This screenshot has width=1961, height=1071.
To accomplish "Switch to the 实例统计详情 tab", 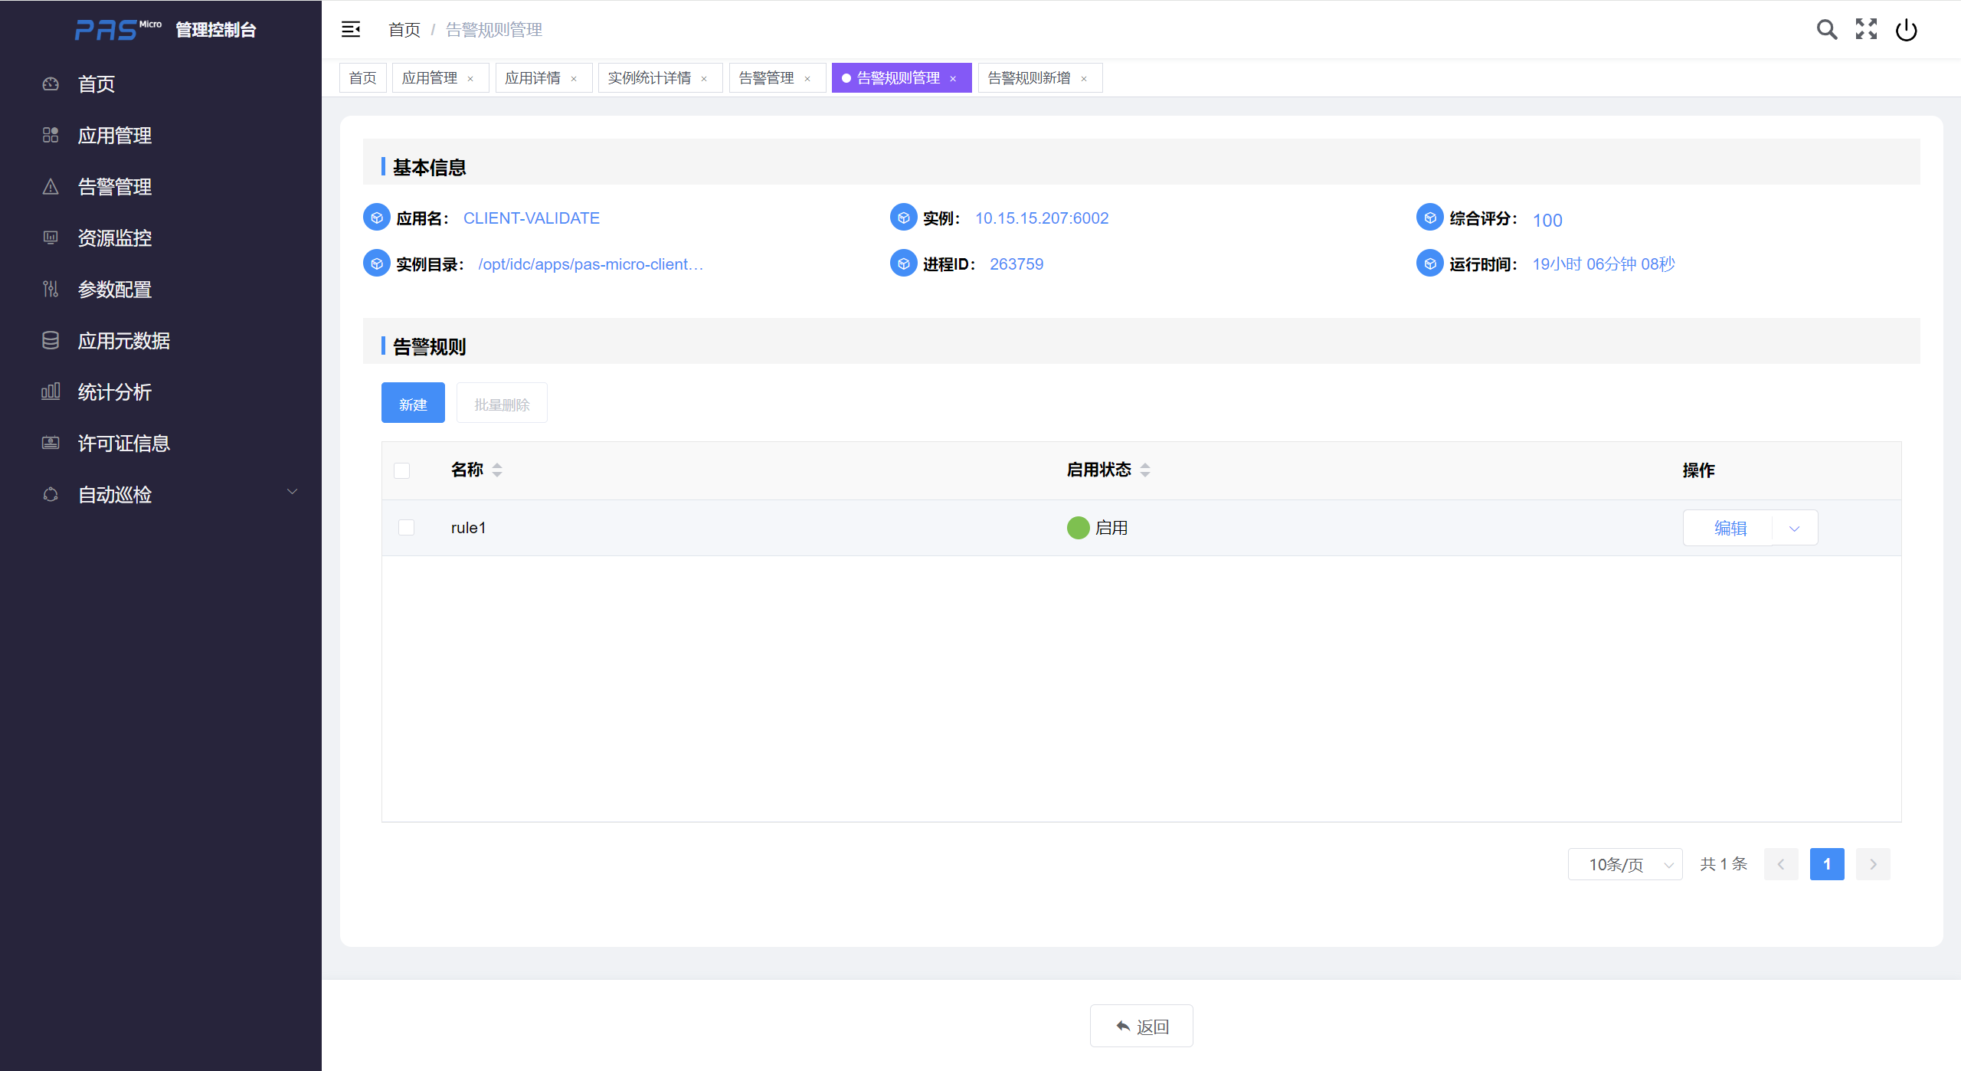I will (x=649, y=78).
